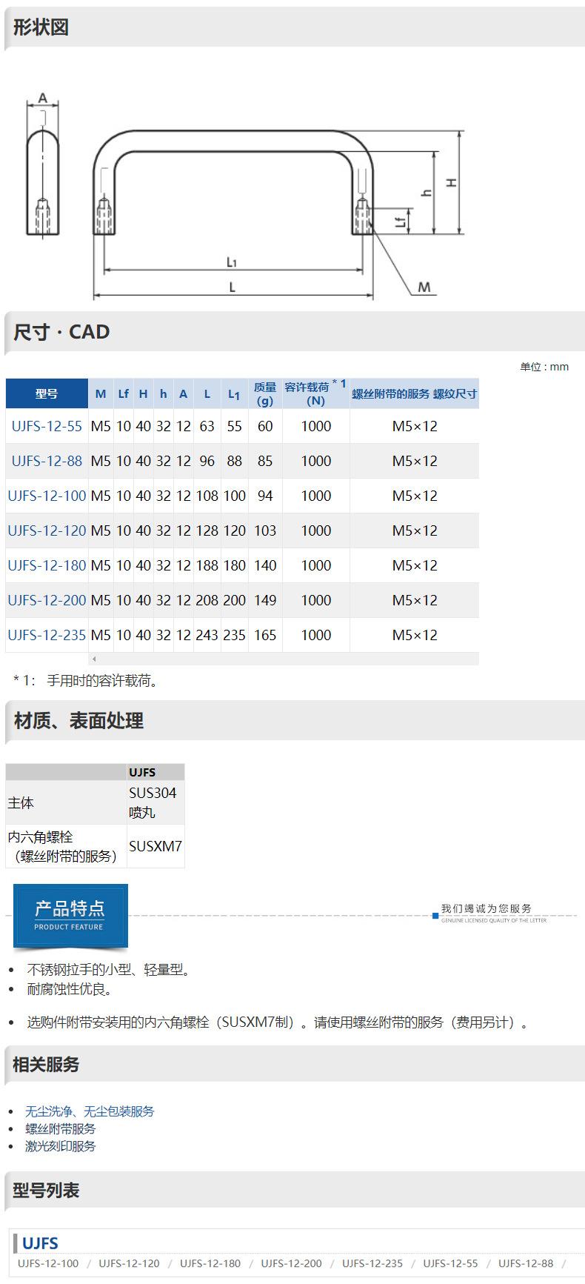
Task: Click UJFS-12-200 in the dimension table
Action: click(47, 600)
